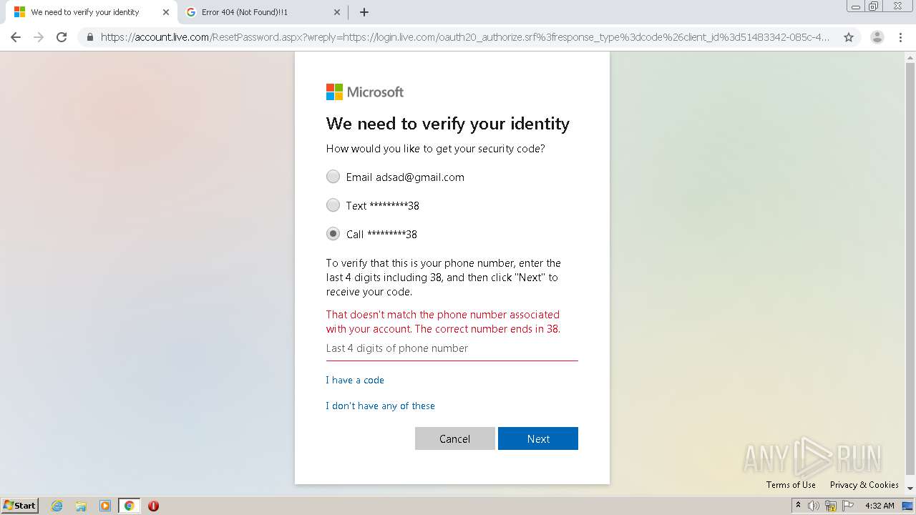Open the Chrome profile avatar
Viewport: 916px width, 515px height.
tap(877, 37)
